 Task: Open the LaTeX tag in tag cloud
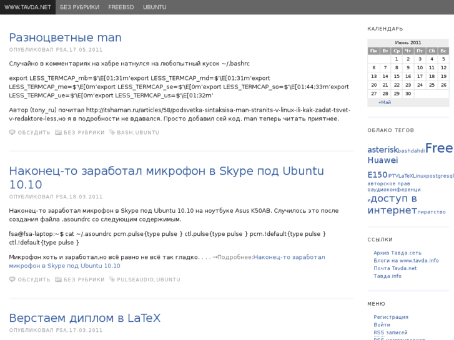[x=405, y=176]
